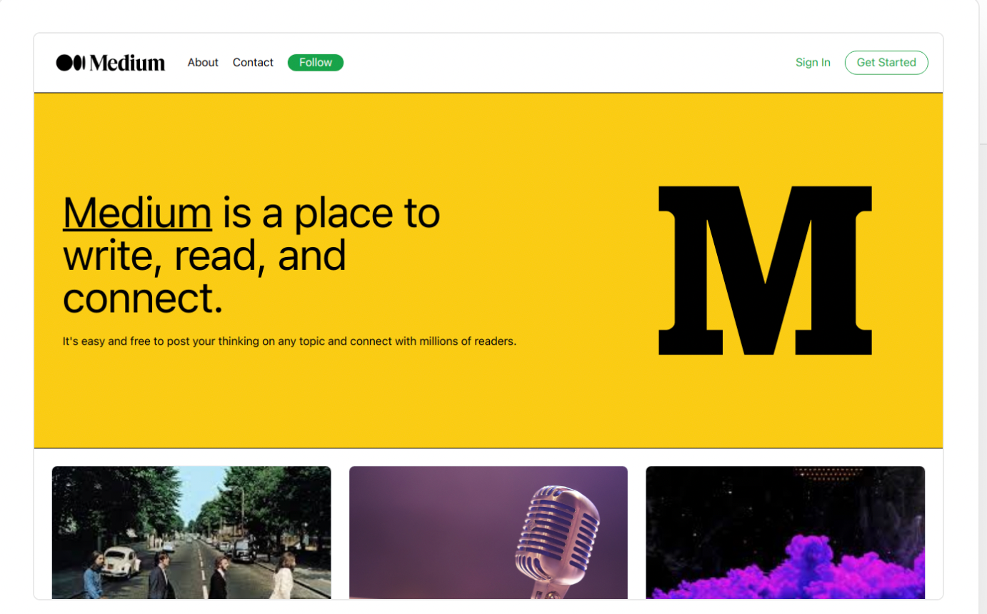This screenshot has height=614, width=987.
Task: Open the About page
Action: (203, 63)
